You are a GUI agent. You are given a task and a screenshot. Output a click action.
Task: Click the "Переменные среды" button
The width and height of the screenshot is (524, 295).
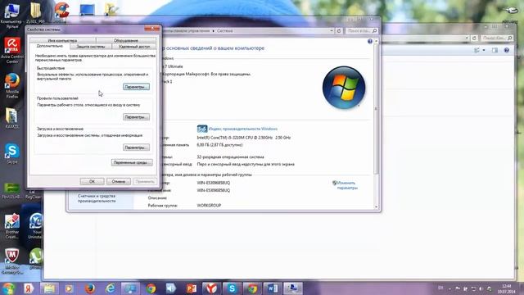132,162
